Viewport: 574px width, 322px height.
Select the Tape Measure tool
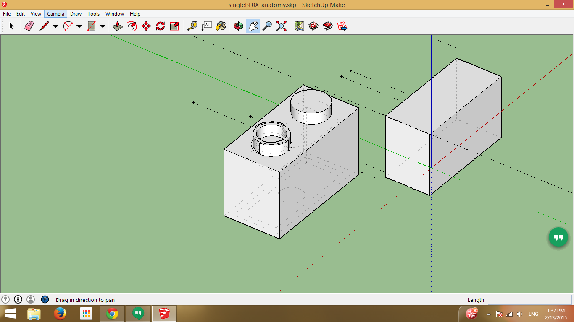pyautogui.click(x=192, y=26)
